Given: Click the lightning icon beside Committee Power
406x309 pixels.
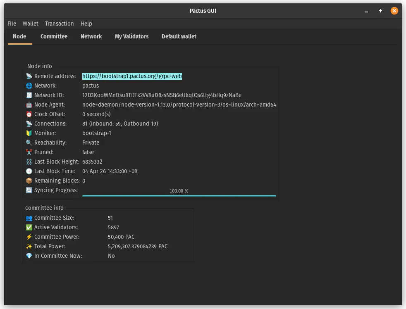Looking at the screenshot, I should point(29,237).
